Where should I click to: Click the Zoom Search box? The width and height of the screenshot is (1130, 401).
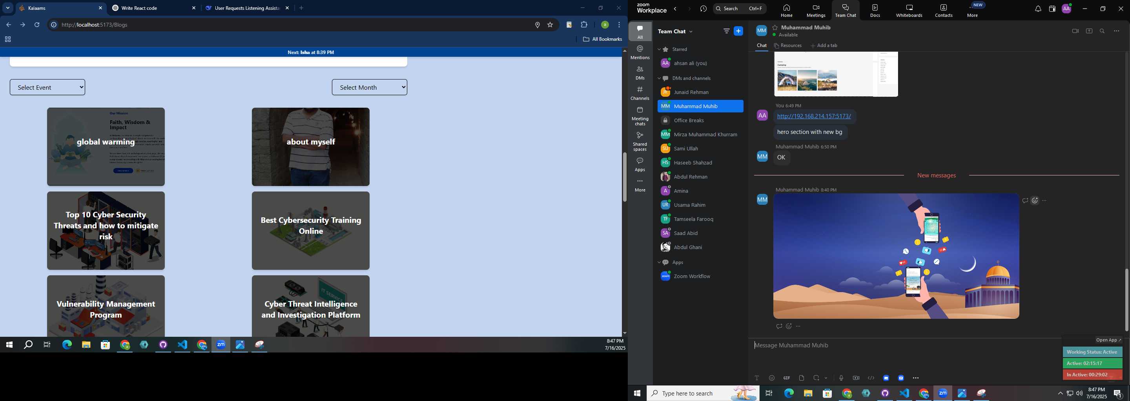[x=739, y=9]
